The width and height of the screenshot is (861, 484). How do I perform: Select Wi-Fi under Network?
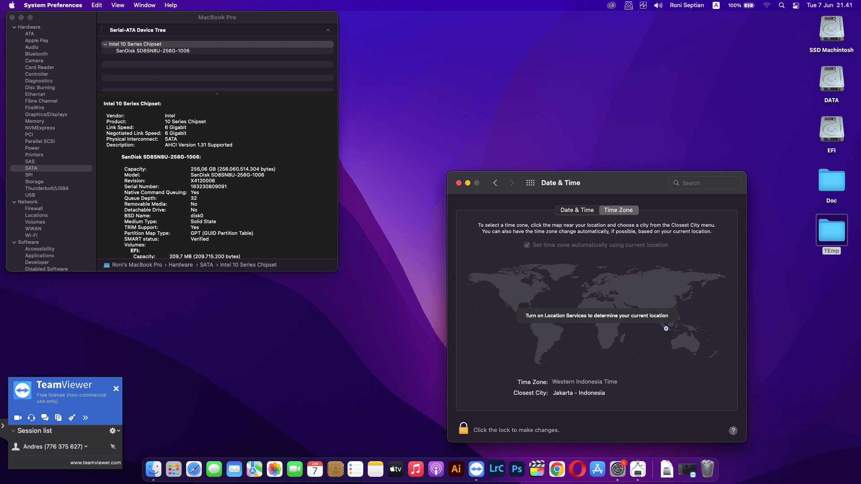coord(31,235)
